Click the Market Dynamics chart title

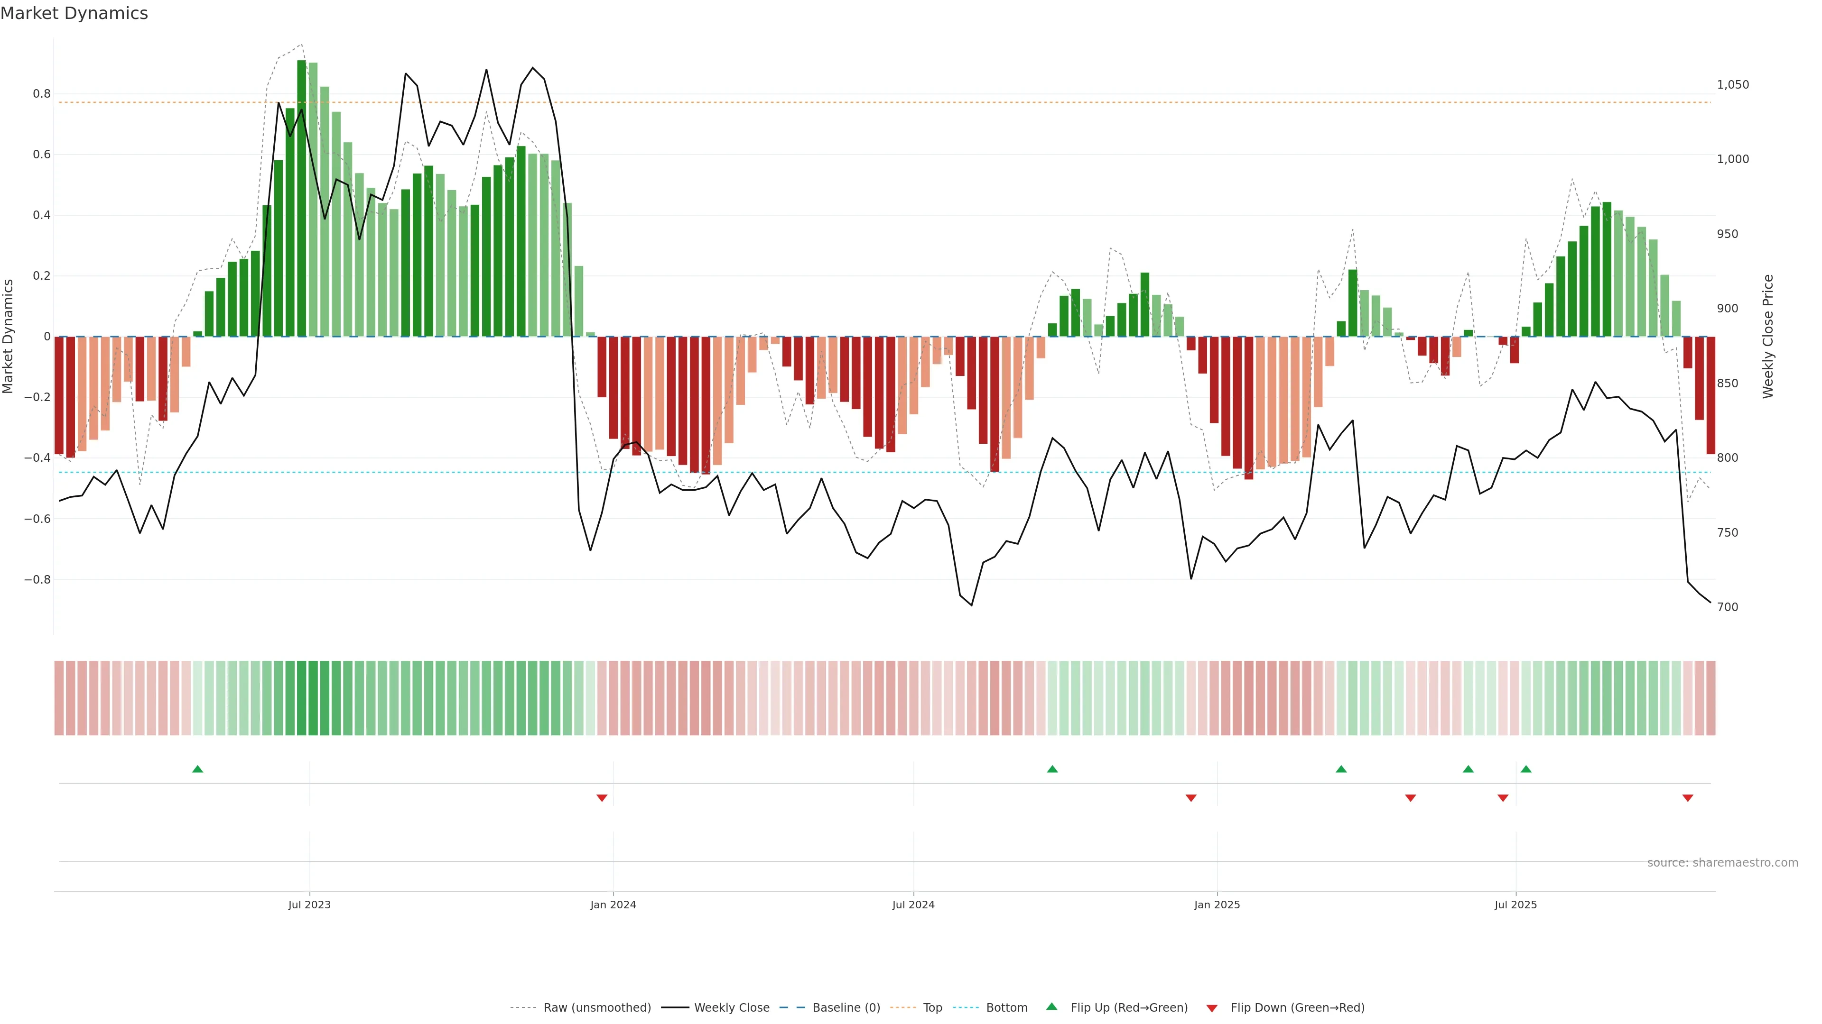coord(74,13)
